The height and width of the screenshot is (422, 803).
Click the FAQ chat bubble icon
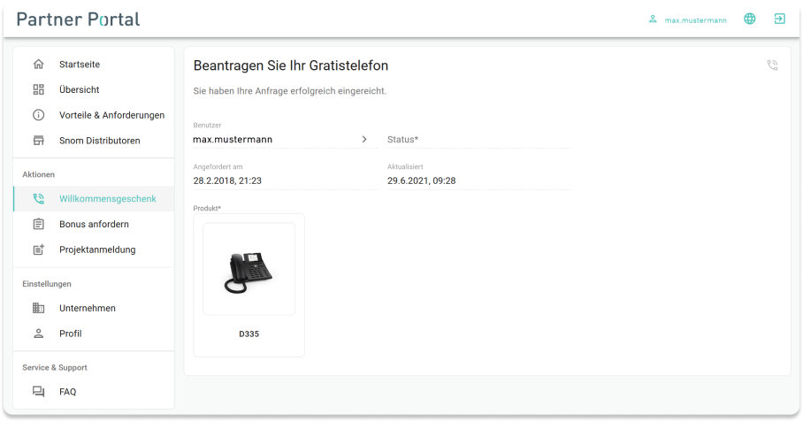click(x=38, y=392)
